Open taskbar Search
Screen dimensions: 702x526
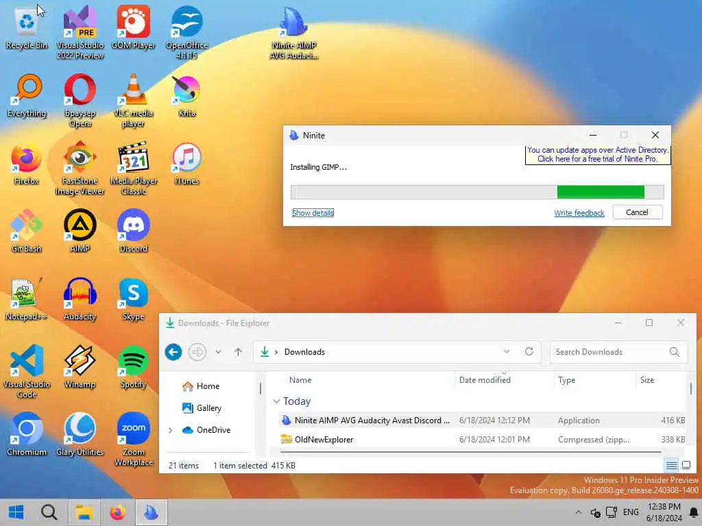[49, 512]
